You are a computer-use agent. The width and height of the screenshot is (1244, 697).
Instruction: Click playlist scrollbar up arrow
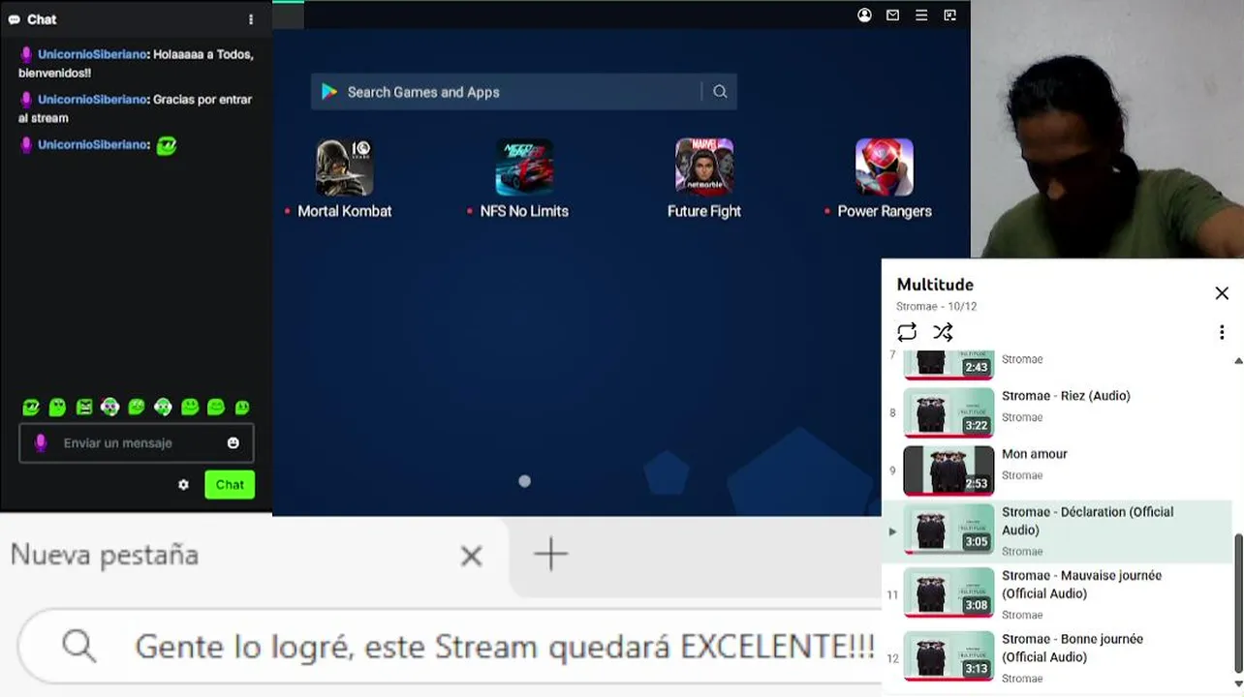(1238, 361)
